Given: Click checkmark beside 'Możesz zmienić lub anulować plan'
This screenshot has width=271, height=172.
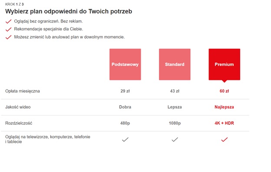Looking at the screenshot, I should click(9, 37).
